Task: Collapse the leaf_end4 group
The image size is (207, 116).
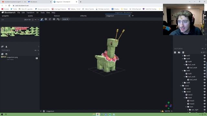Action: click(184, 65)
